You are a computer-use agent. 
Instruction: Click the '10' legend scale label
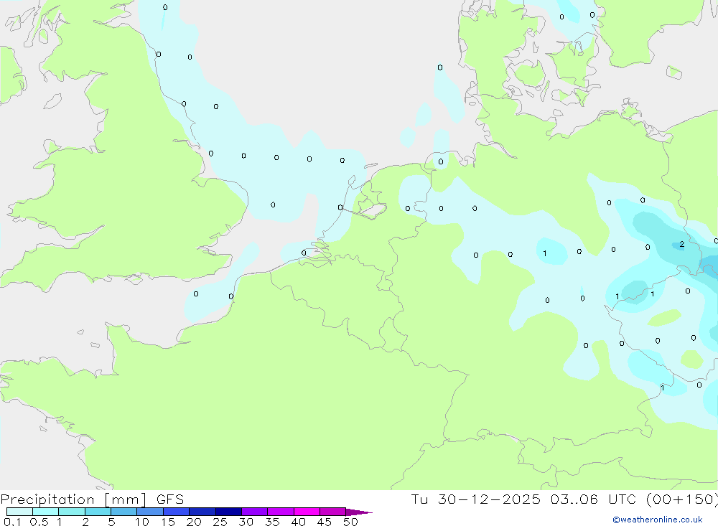click(x=142, y=522)
